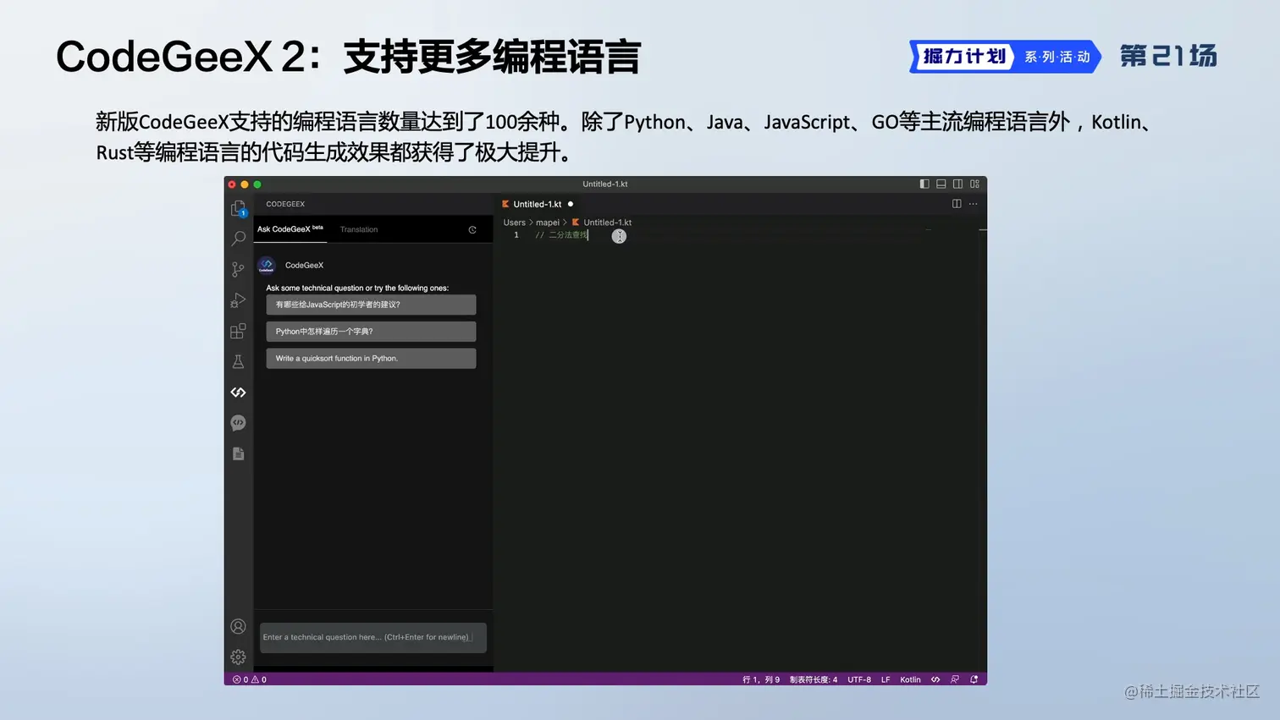Viewport: 1280px width, 720px height.
Task: Click the quicksort function suggestion
Action: (370, 358)
